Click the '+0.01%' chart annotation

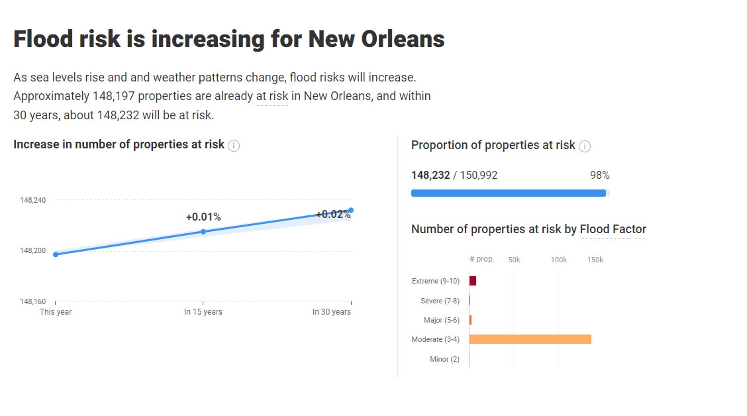coord(203,217)
